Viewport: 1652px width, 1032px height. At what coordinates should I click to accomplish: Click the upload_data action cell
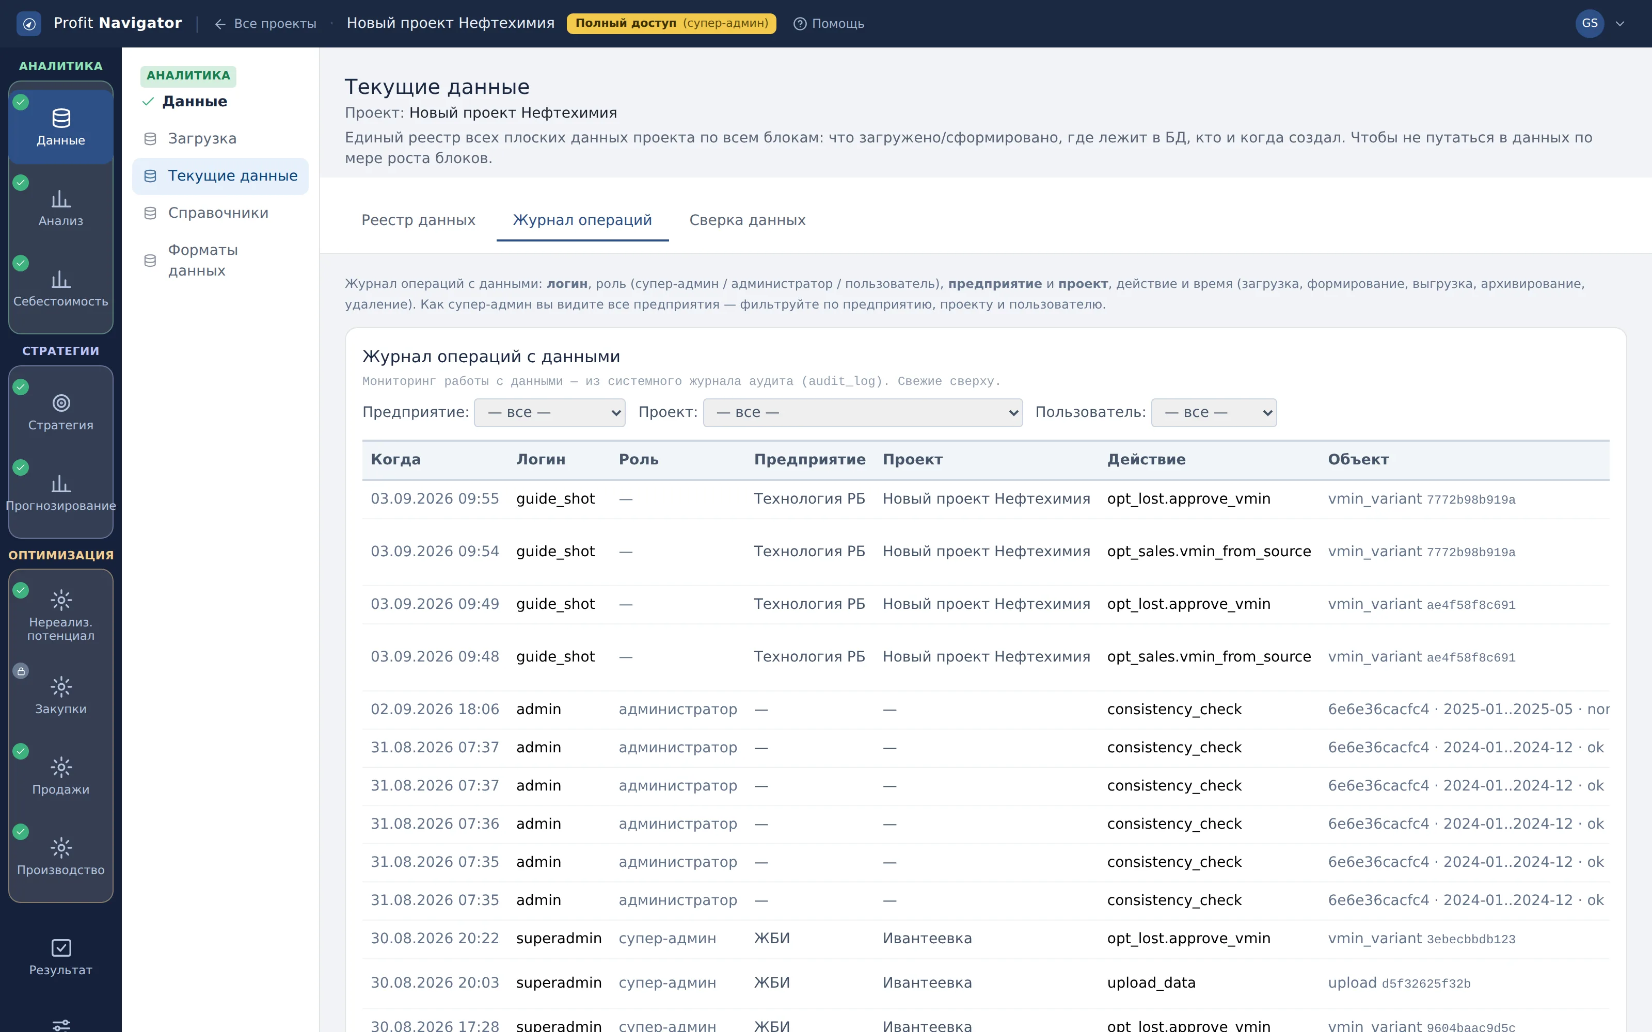[1151, 983]
